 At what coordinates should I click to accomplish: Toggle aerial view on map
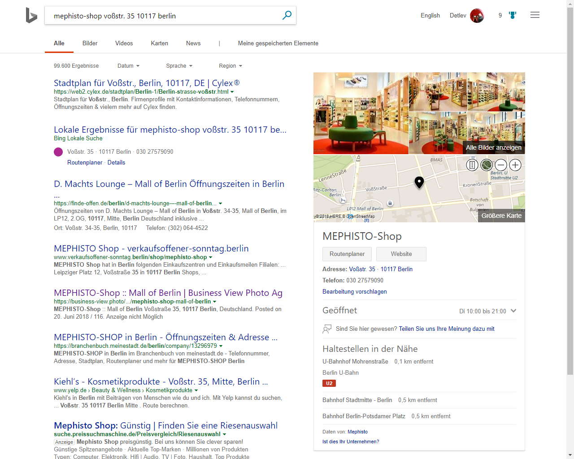487,165
